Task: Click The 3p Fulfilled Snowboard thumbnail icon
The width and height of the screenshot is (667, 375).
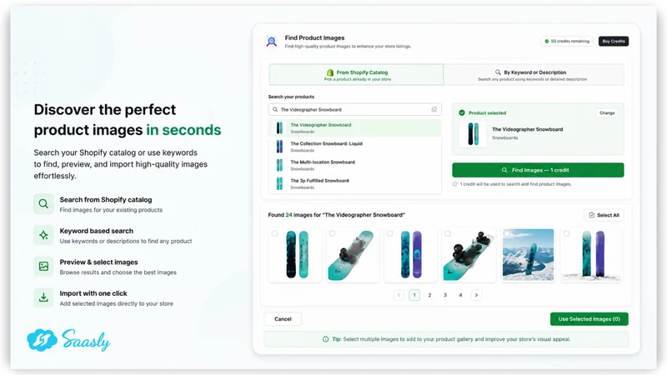Action: 279,183
